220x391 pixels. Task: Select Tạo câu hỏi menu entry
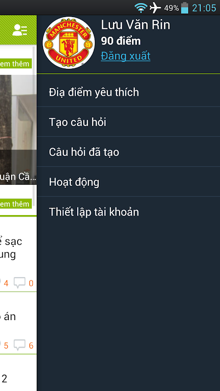[x=129, y=122]
